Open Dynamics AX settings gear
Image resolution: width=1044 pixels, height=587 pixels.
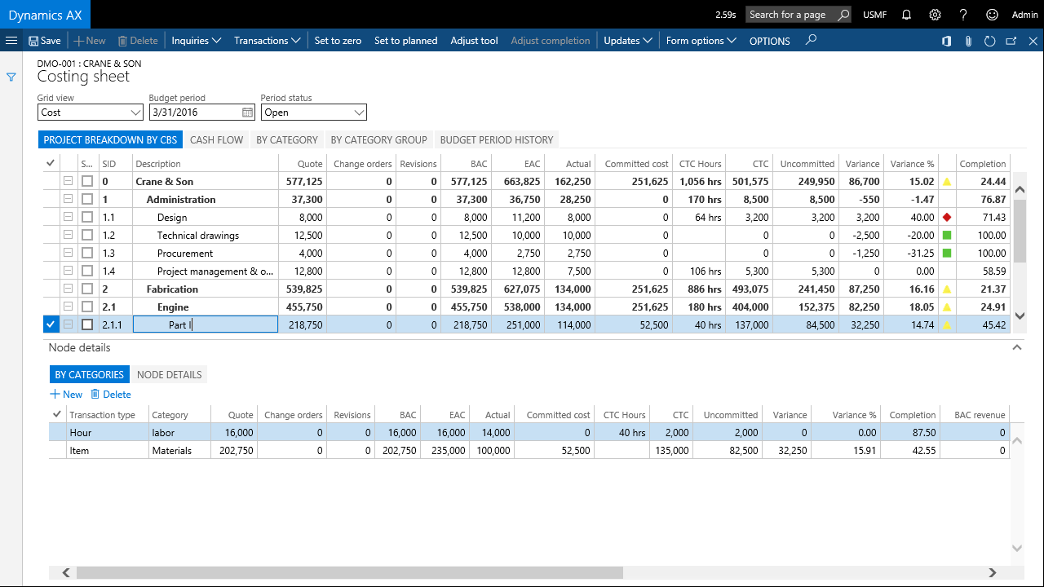[935, 15]
